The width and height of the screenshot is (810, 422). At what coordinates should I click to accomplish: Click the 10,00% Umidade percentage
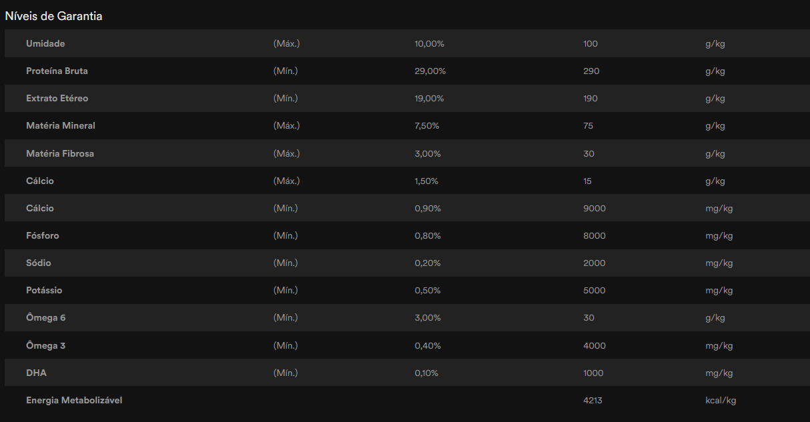(x=429, y=43)
